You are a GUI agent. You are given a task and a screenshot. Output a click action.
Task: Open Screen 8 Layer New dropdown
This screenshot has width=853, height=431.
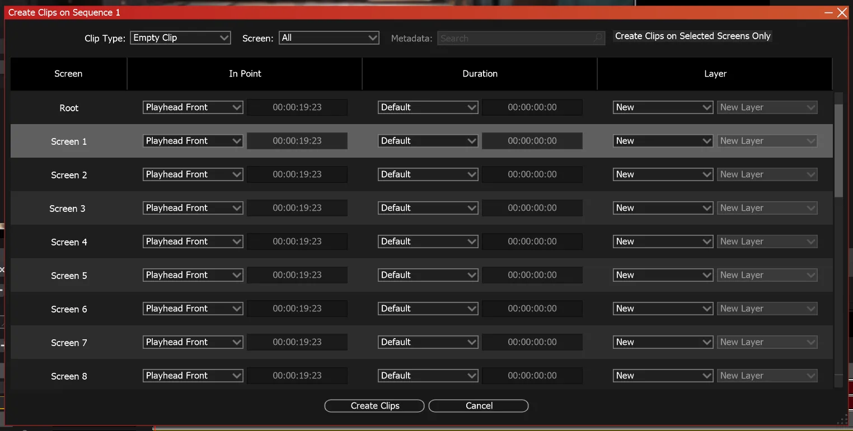pos(663,376)
